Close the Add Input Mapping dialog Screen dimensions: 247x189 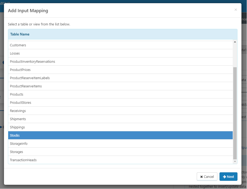[236, 10]
